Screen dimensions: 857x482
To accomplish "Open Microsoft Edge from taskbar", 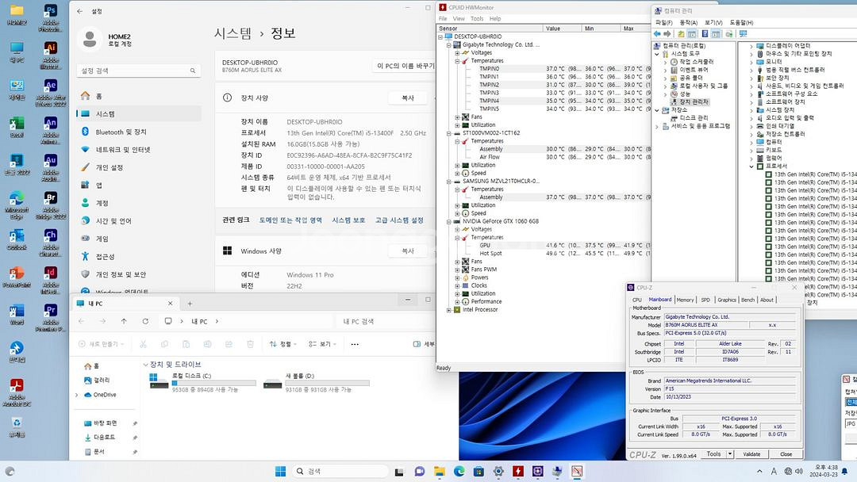I will point(459,471).
